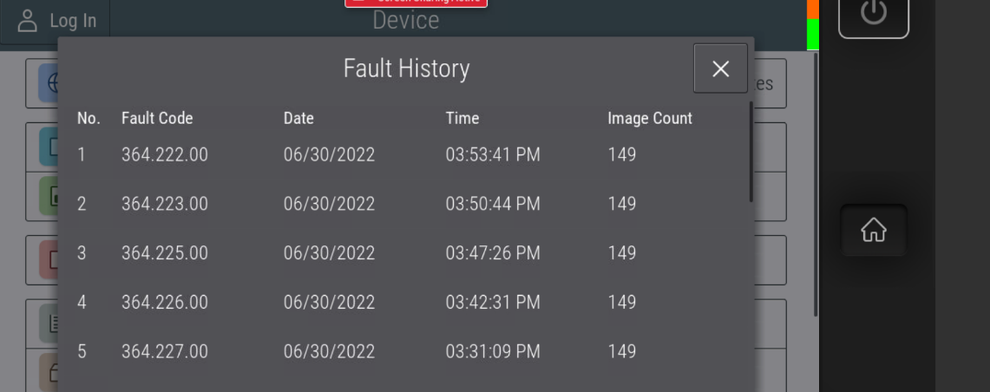Click the Fault History list scrollbar
The image size is (990, 392).
(x=751, y=153)
